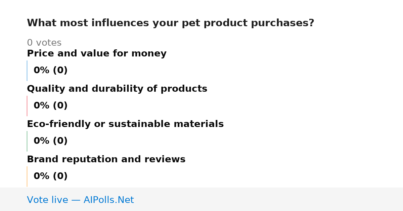The image size is (403, 211).
Task: Click the AIPolls.Net site name in footer
Action: (x=109, y=200)
